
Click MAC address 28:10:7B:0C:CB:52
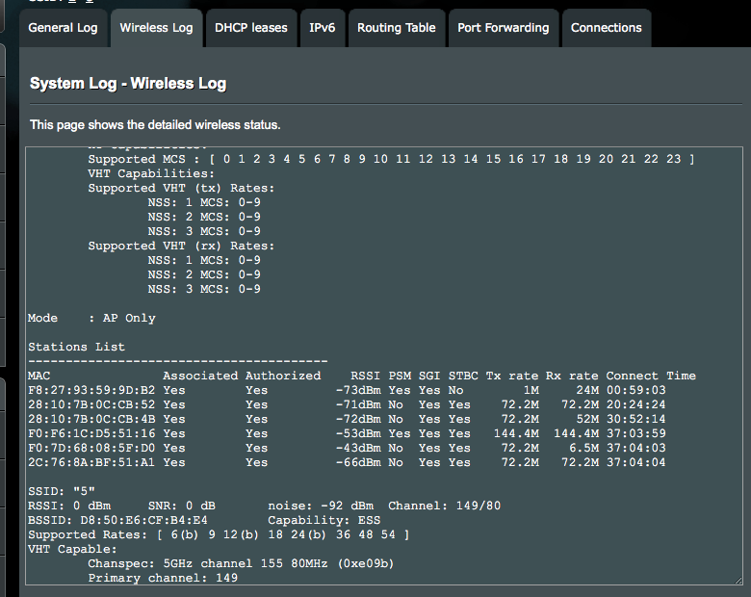[x=91, y=404]
